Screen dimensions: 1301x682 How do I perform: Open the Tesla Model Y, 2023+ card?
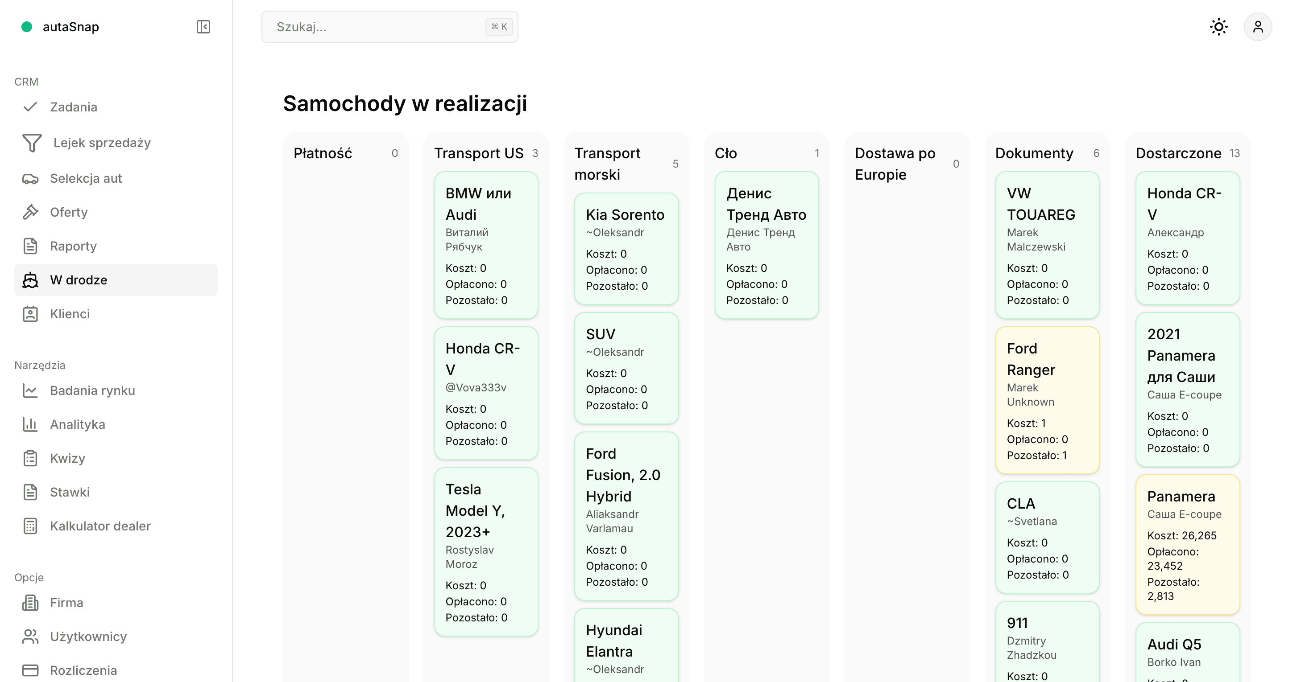point(486,552)
